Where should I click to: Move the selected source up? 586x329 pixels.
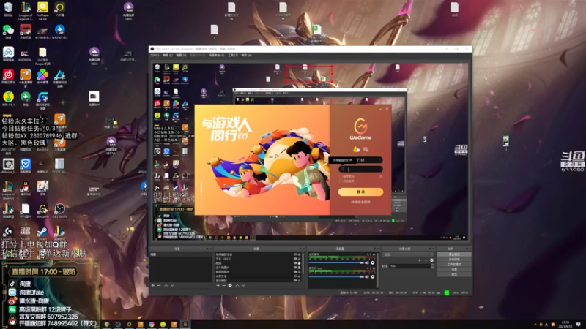click(x=237, y=285)
